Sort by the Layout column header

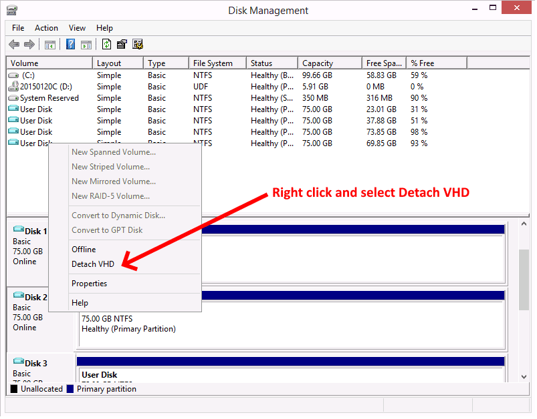point(118,63)
